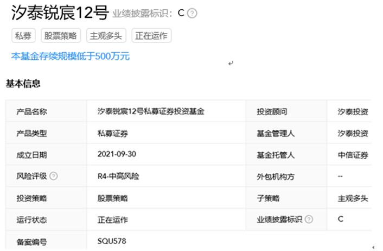Viewport: 383px width, 251px height.
Task: Click the 运行状态 label cell
Action: [x=46, y=219]
